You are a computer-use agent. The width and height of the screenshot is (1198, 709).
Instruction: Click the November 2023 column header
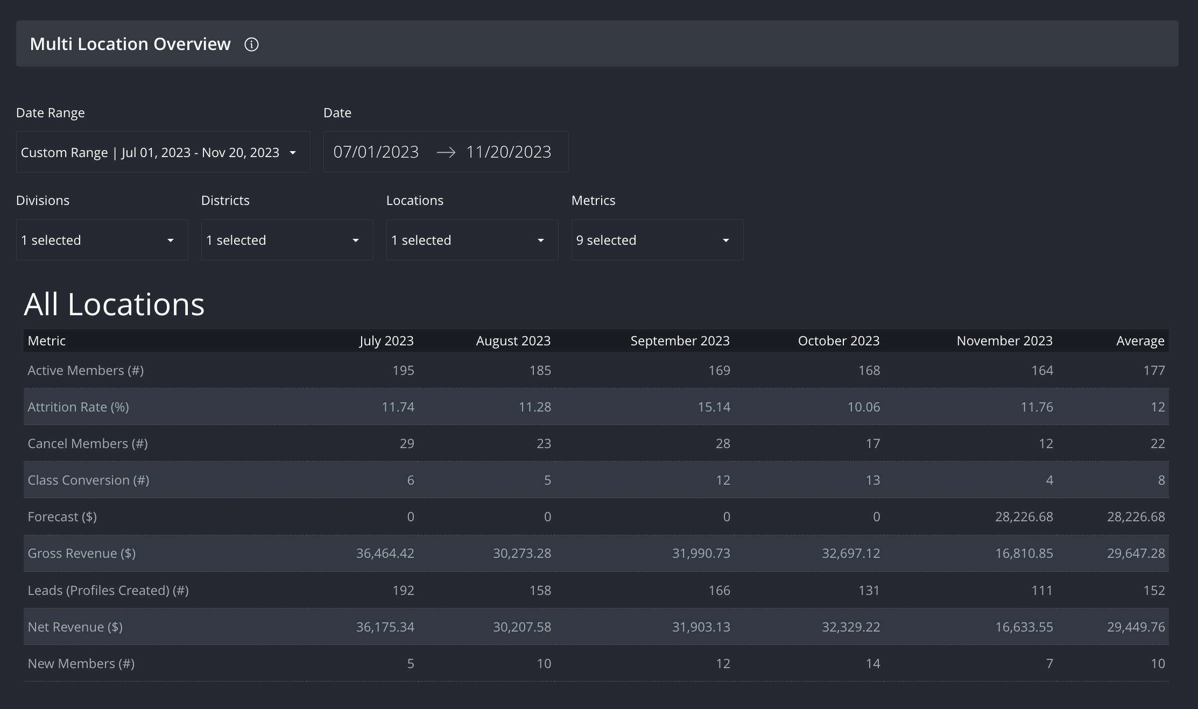tap(1004, 341)
